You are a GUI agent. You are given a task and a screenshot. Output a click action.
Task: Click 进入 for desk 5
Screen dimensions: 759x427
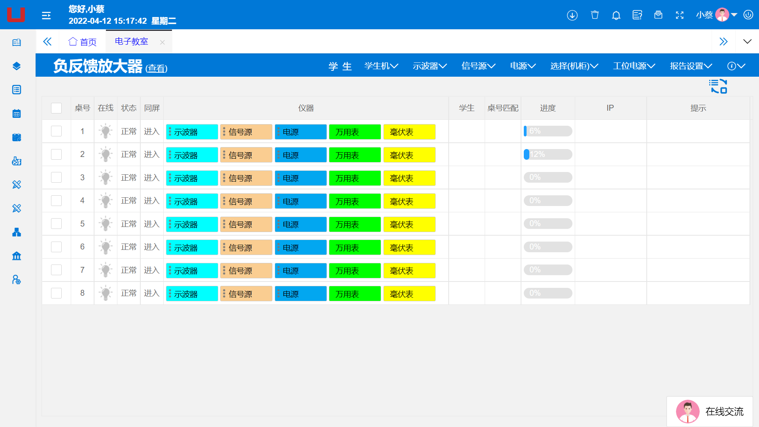tap(152, 224)
